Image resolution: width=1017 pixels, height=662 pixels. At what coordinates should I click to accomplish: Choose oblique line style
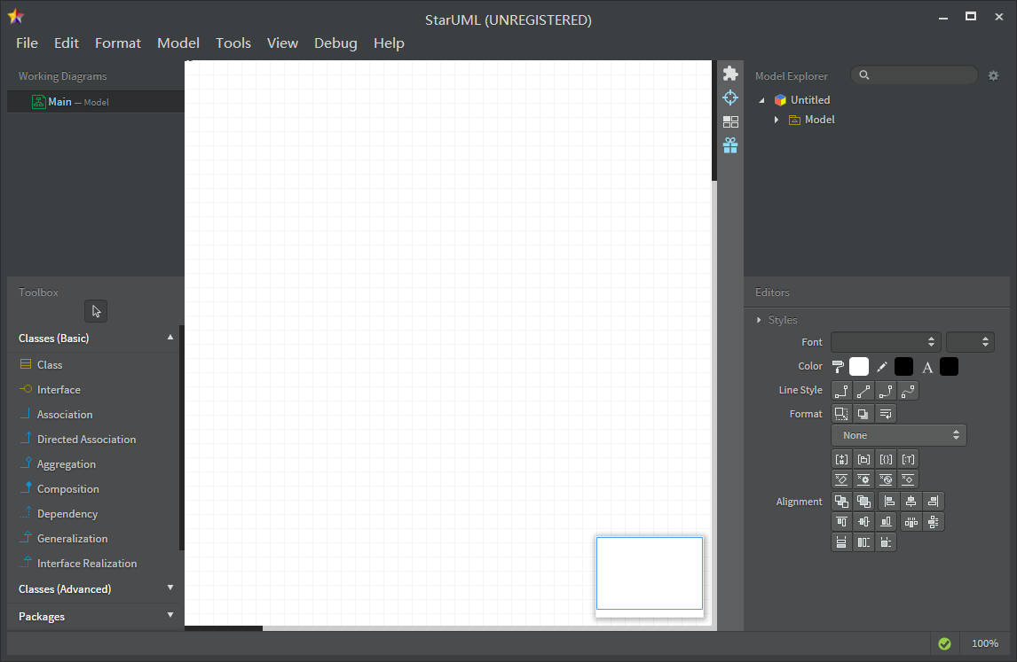tap(863, 391)
